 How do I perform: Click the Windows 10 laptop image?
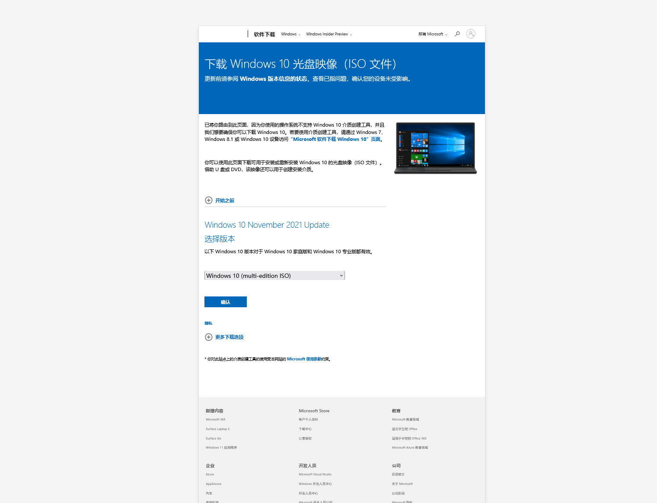tap(435, 148)
